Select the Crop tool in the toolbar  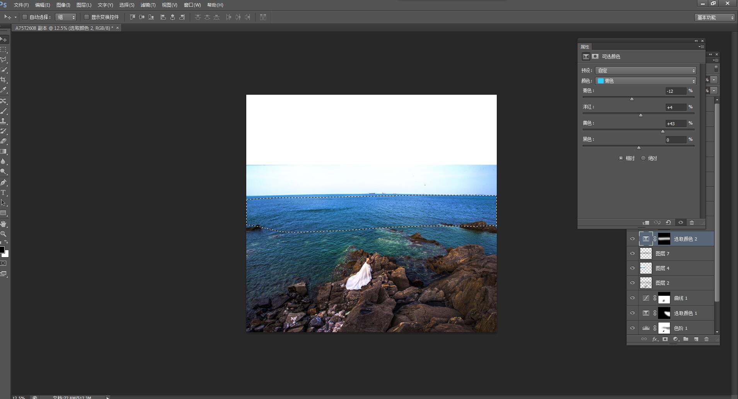point(3,80)
